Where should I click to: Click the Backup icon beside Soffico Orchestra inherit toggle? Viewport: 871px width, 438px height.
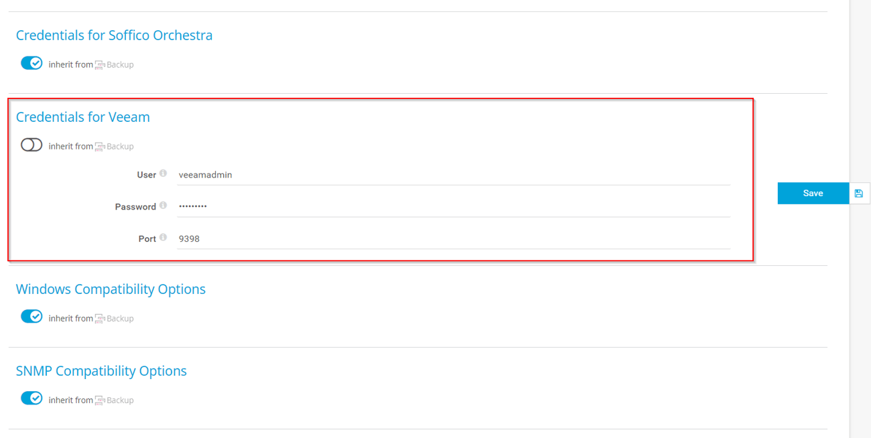pos(99,64)
